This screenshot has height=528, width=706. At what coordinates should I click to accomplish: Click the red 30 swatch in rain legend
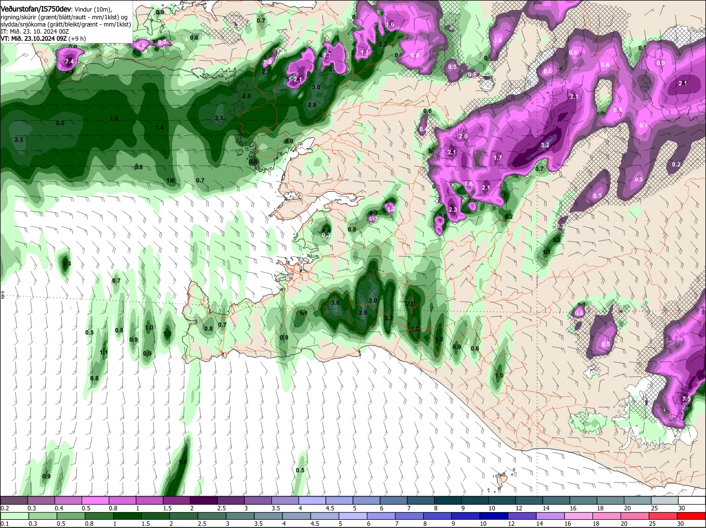pyautogui.click(x=692, y=516)
